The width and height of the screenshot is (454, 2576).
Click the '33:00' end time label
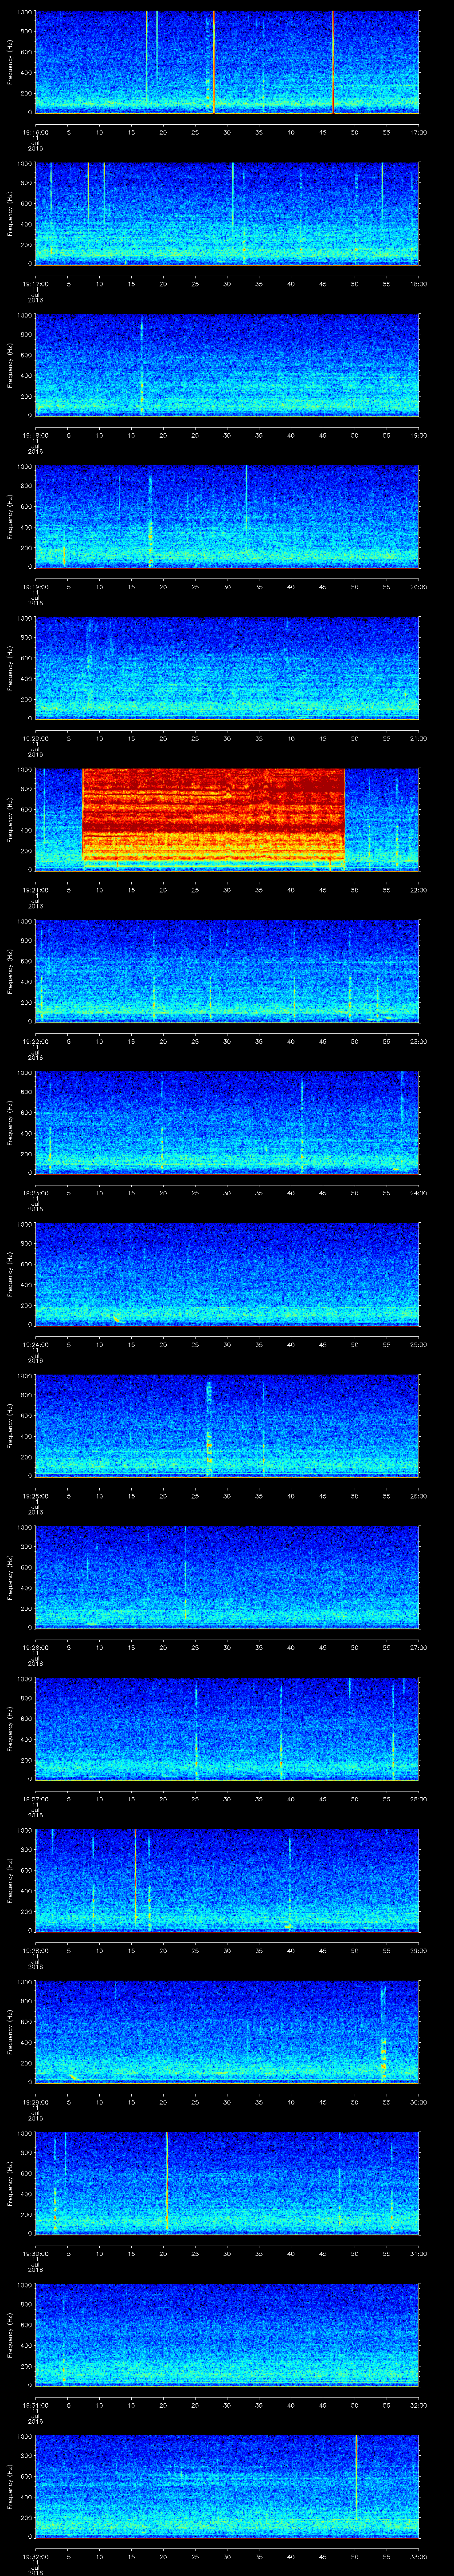(x=418, y=2556)
